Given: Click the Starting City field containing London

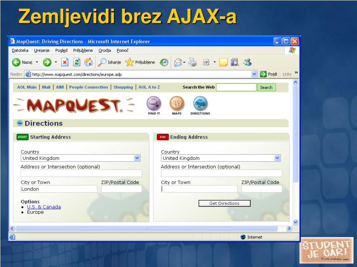Looking at the screenshot, I should click(59, 189).
